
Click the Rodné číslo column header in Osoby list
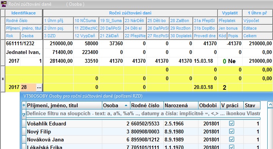click(x=147, y=106)
